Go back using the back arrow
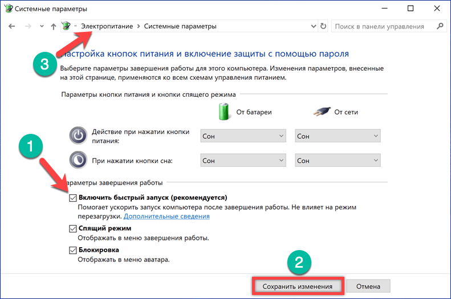The width and height of the screenshot is (451, 299). tap(11, 26)
